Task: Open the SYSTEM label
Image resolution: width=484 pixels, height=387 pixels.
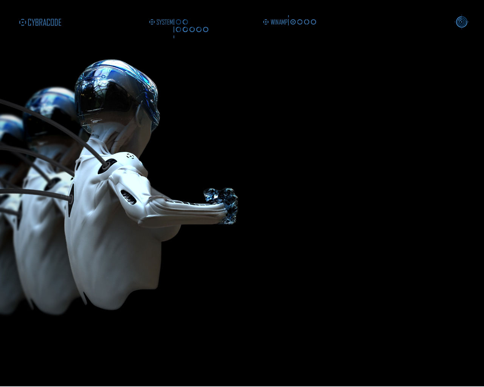Action: click(165, 22)
